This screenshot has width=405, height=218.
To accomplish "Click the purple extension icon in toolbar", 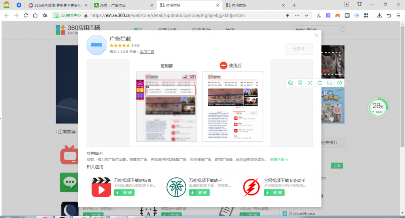I will [x=328, y=15].
